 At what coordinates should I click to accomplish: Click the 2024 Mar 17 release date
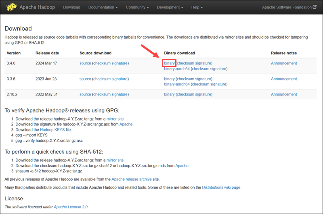46,63
